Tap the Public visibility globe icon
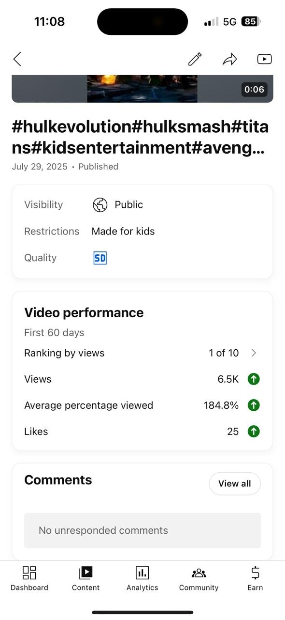The height and width of the screenshot is (620, 285). tap(100, 204)
